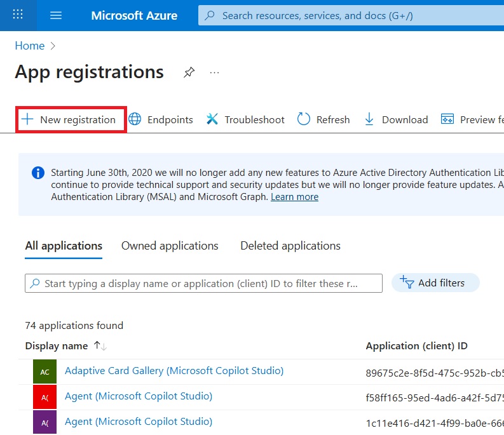The height and width of the screenshot is (435, 504).
Task: Click the display name filter box
Action: pos(203,283)
